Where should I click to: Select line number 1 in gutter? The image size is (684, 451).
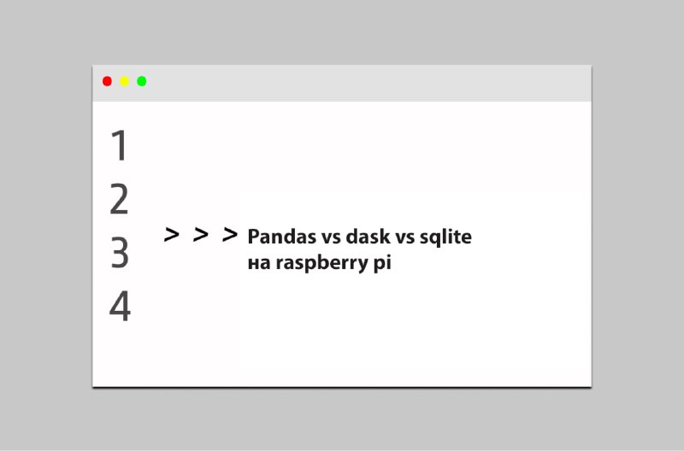119,145
